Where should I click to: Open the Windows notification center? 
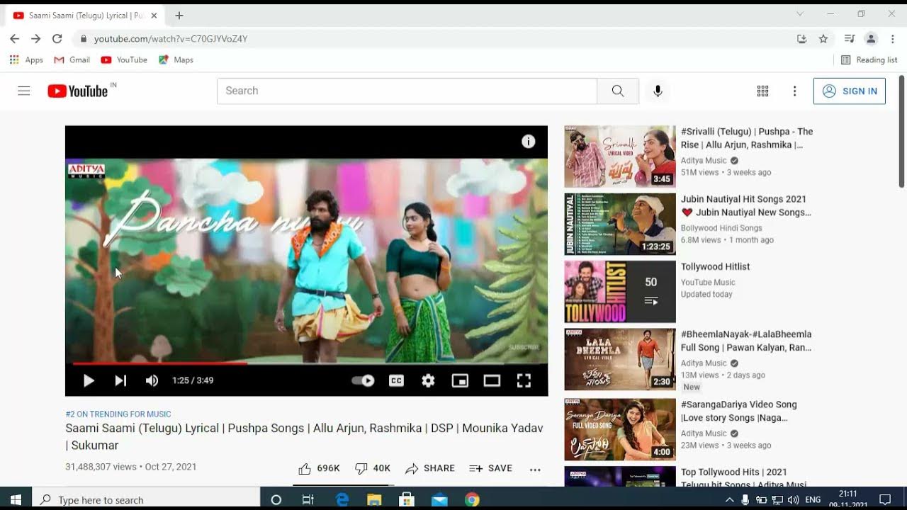coord(884,499)
